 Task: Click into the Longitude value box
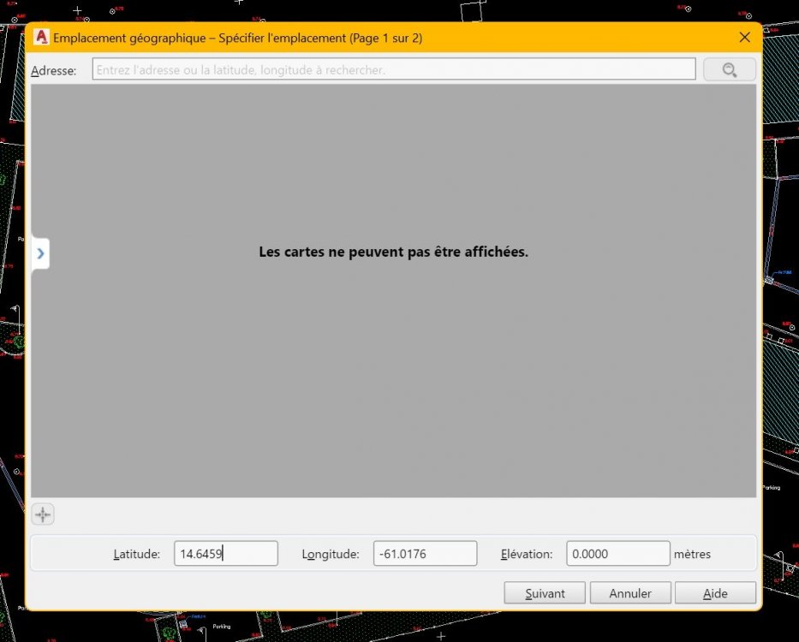(x=425, y=553)
